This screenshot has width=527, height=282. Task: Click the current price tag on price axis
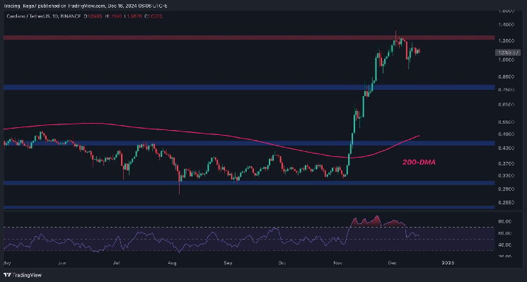click(x=507, y=52)
